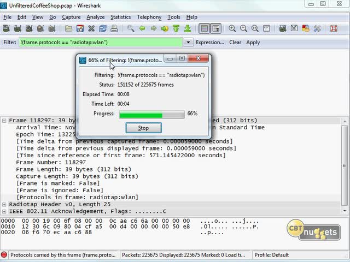Open help lifebuoy icon
The height and width of the screenshot is (262, 350).
(334, 28)
